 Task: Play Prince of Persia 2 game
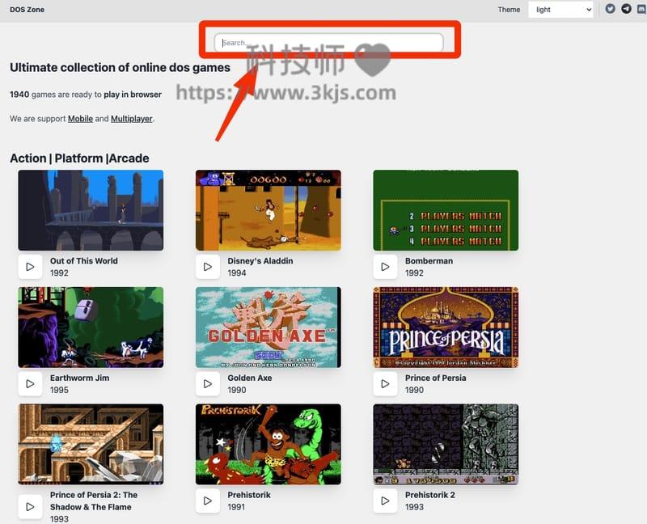click(30, 506)
